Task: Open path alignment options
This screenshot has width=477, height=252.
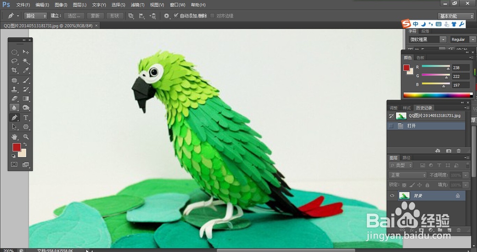Action: [x=142, y=16]
